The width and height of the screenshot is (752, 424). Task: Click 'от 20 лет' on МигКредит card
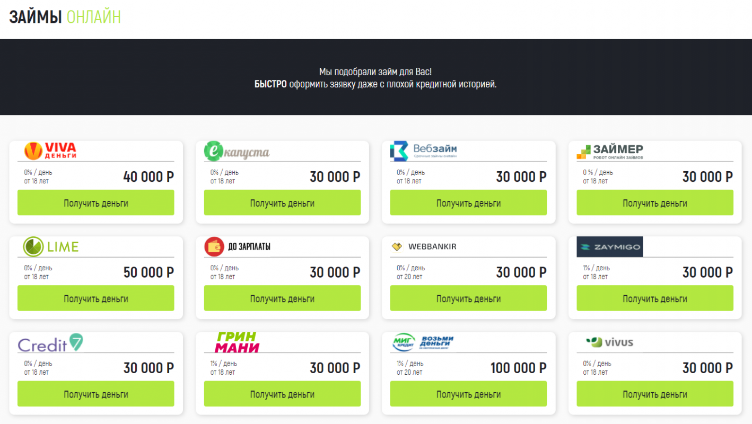409,372
